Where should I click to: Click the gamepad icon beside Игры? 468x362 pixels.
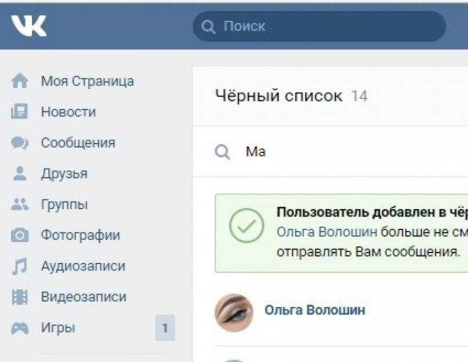20,328
